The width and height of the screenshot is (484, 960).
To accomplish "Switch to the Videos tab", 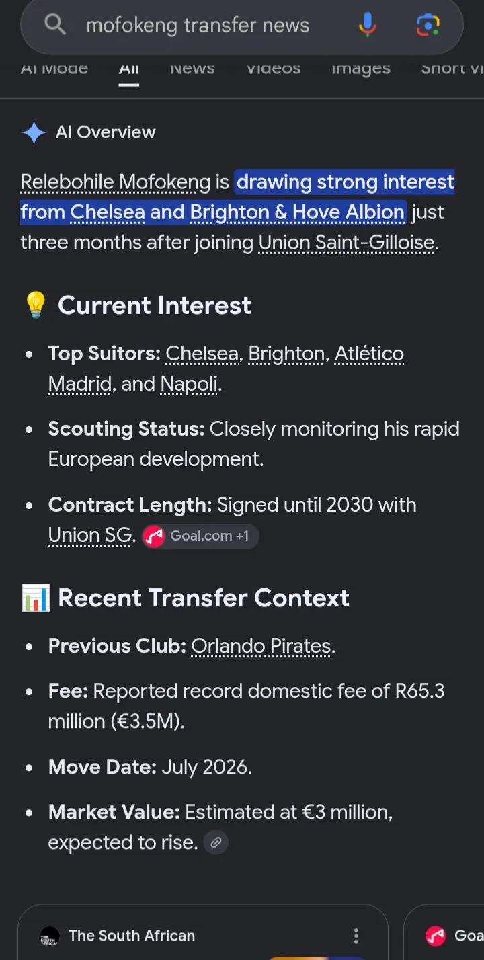I will pyautogui.click(x=273, y=68).
